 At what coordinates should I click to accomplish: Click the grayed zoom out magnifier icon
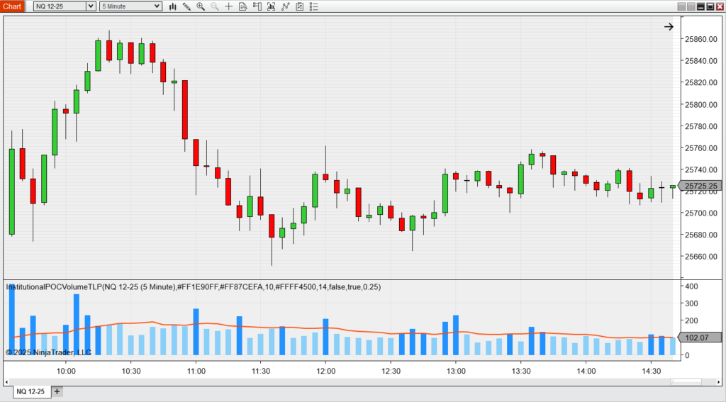pyautogui.click(x=214, y=6)
